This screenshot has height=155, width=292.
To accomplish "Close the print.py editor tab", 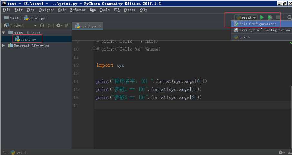I will pos(100,26).
